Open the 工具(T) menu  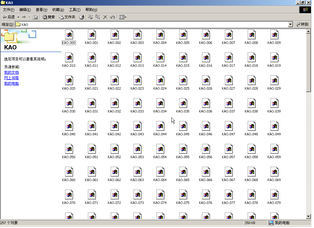click(x=75, y=10)
